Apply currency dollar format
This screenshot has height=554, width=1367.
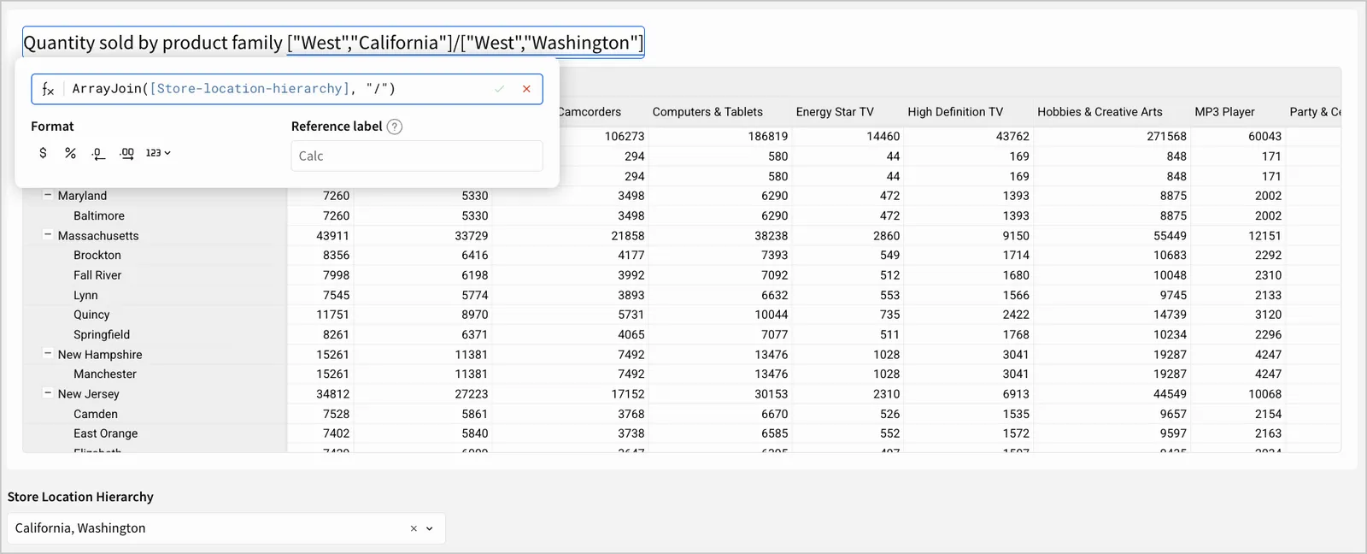coord(43,153)
